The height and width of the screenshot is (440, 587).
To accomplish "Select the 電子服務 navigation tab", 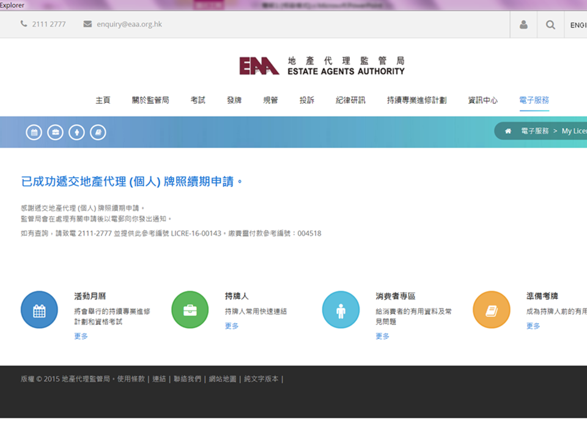I will point(534,100).
